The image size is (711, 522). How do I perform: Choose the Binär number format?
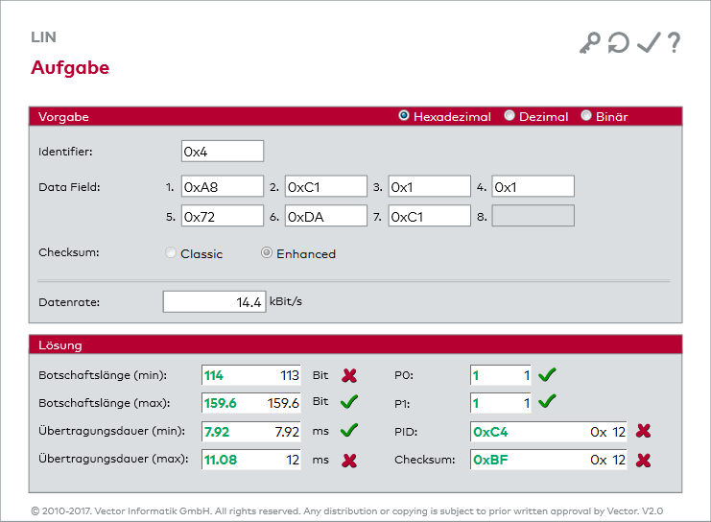(x=586, y=116)
